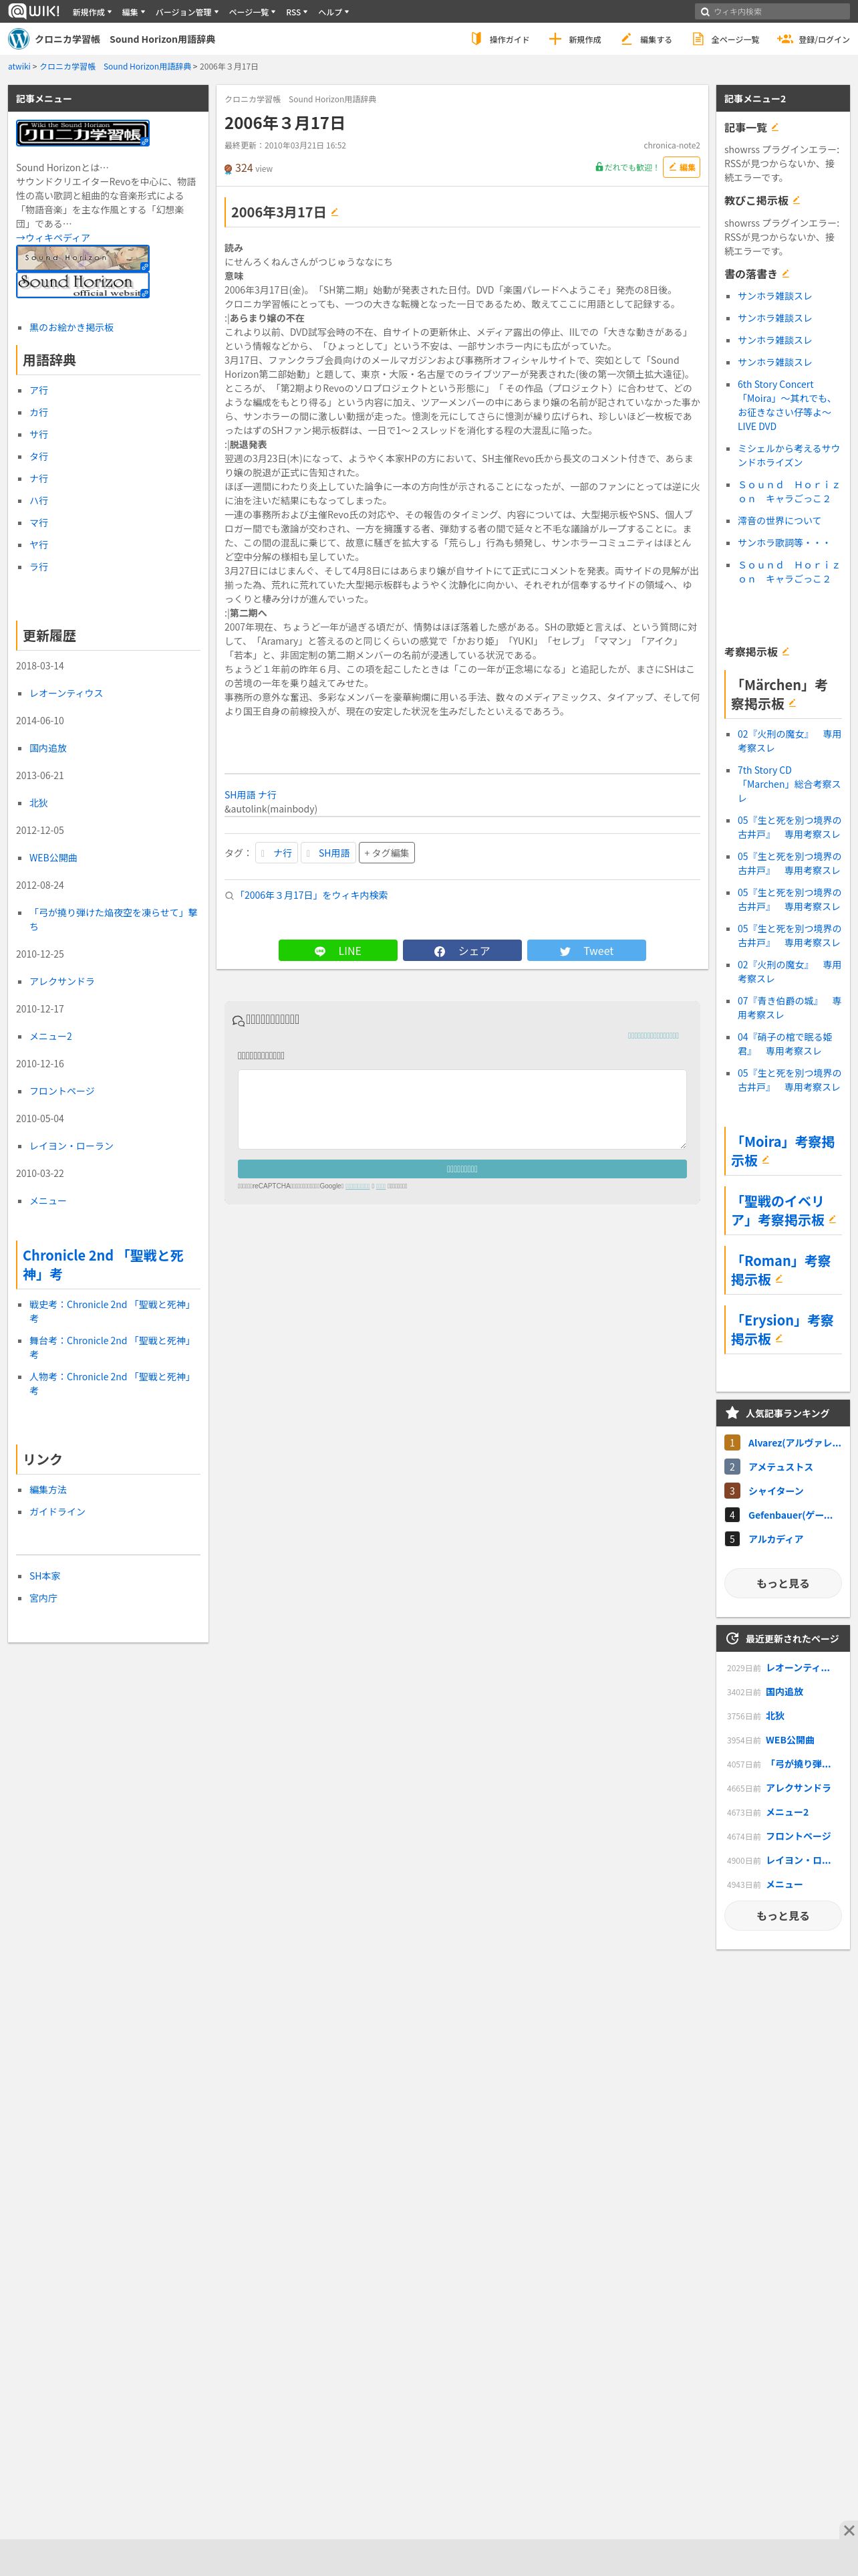The image size is (858, 2576).
Task: Open ミシェルから考えるサウンドホライズン link
Action: click(789, 455)
